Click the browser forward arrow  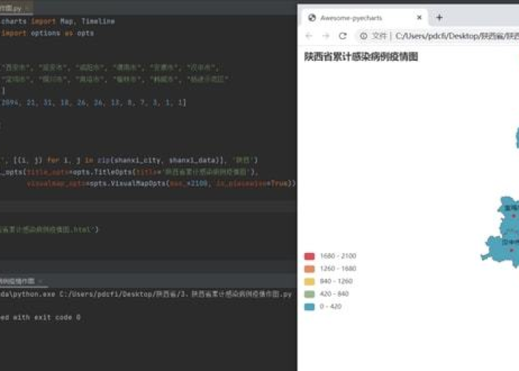tap(325, 36)
